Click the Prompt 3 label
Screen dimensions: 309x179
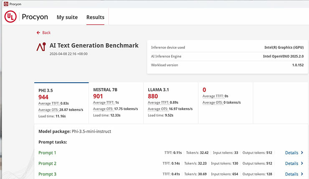pos(47,174)
